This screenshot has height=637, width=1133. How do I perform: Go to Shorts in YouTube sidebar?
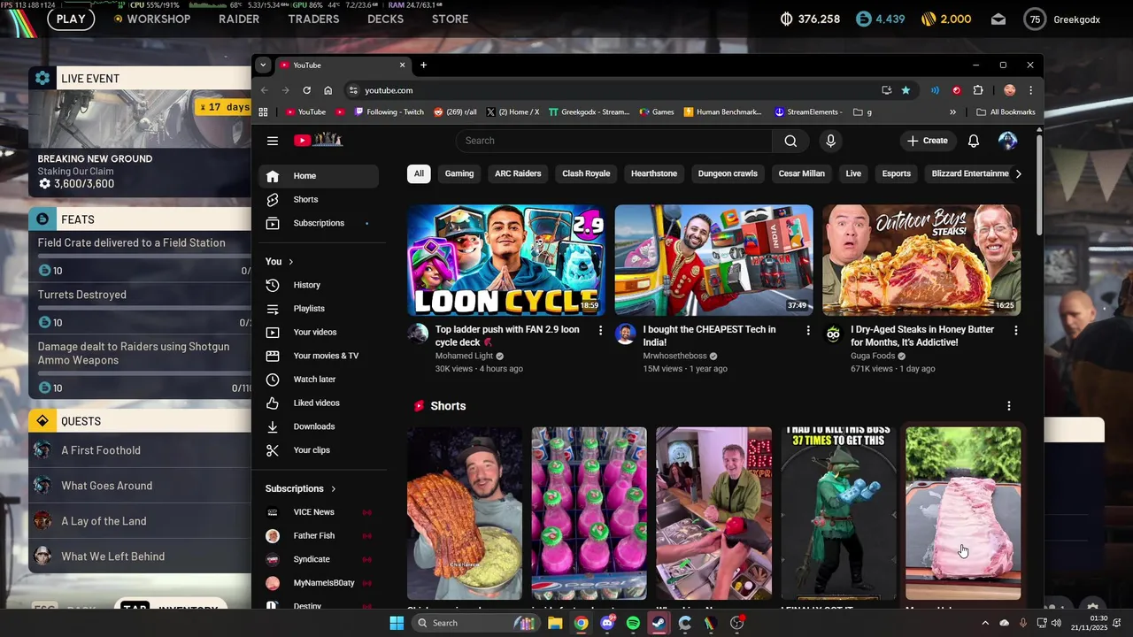(x=320, y=199)
